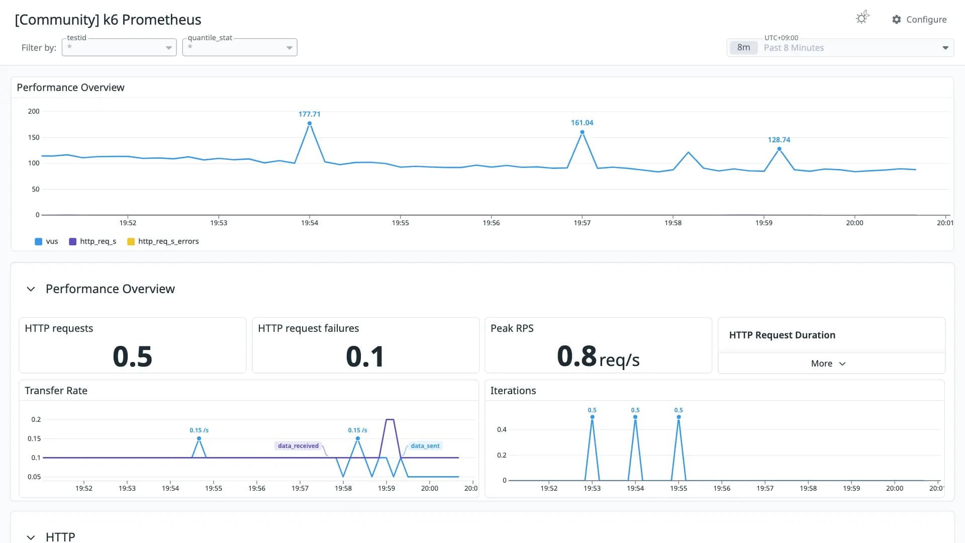Collapse the Performance Overview section chevron
The width and height of the screenshot is (965, 543).
(31, 289)
